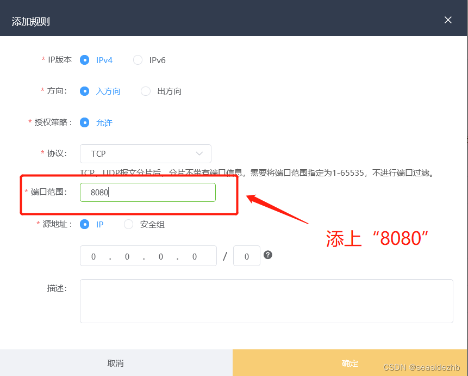Click the second IP octet input box
Screen dimensions: 468x376
(x=127, y=256)
